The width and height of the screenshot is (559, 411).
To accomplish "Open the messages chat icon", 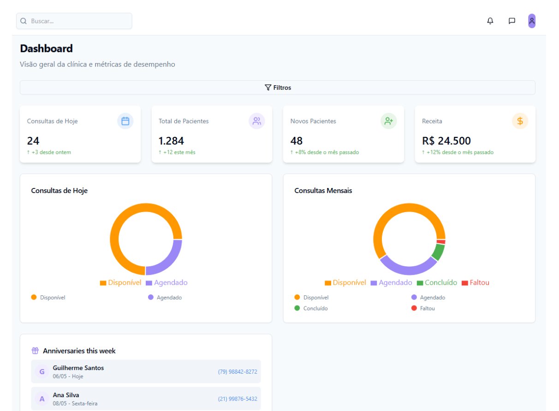I will (x=511, y=21).
